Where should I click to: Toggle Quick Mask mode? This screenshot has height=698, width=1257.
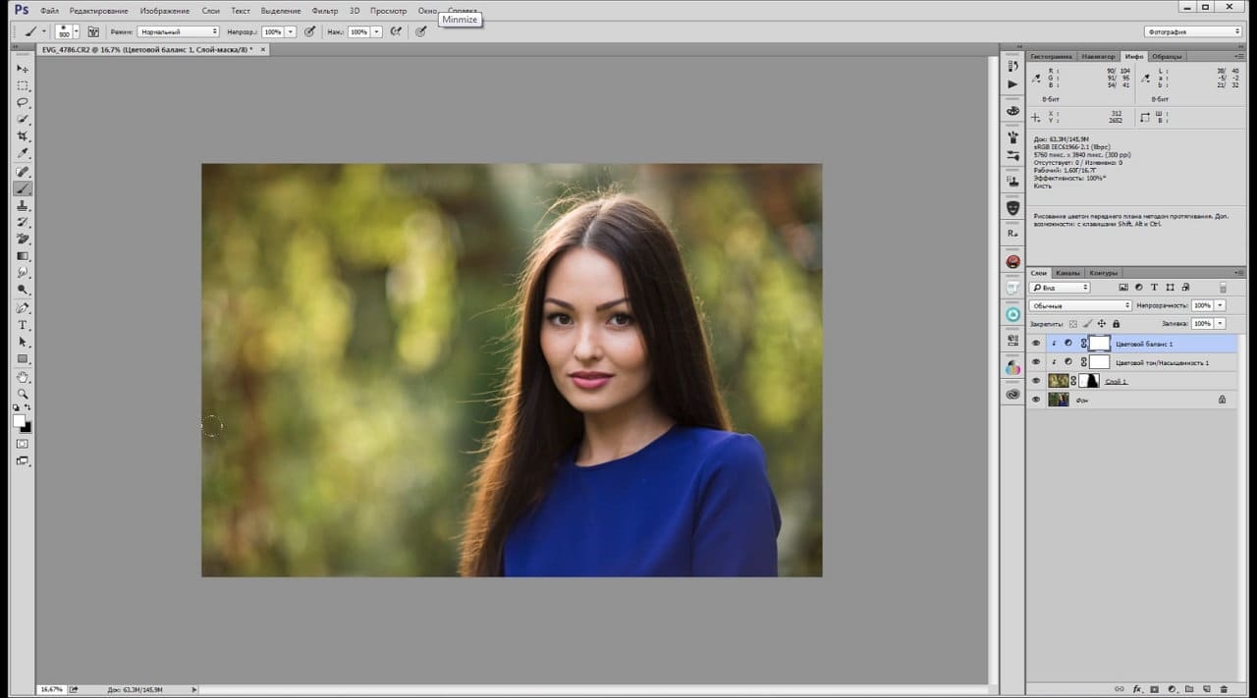tap(23, 444)
